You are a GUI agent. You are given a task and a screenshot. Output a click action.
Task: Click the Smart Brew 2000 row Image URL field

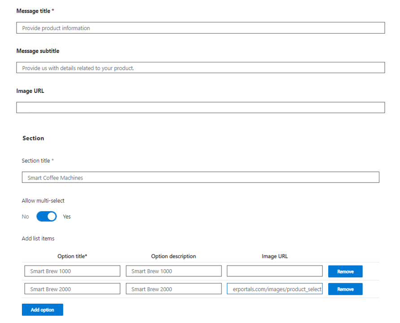275,289
